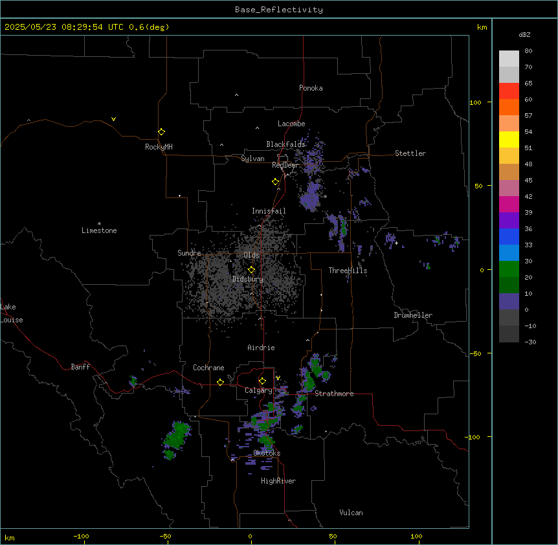
Task: Pick the red swatch in dBZ legend
Action: click(509, 91)
